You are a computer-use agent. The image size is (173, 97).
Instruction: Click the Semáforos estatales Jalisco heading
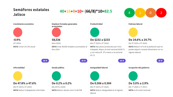pos(31,12)
